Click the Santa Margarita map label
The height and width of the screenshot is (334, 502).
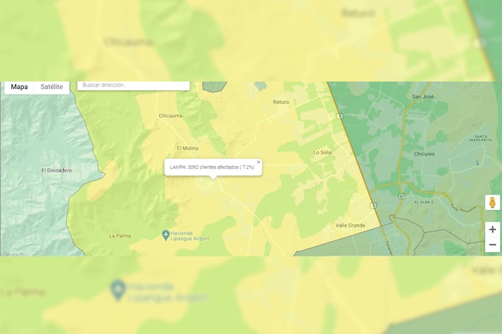click(481, 138)
